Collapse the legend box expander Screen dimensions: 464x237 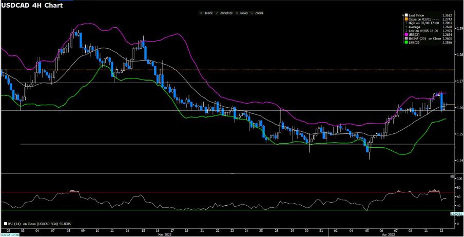tap(403, 15)
